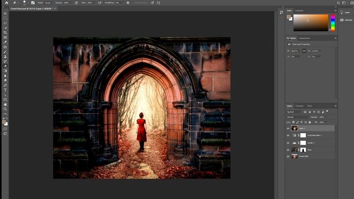Toggle pressure for opacity icon
354x199 pixels.
click(76, 3)
